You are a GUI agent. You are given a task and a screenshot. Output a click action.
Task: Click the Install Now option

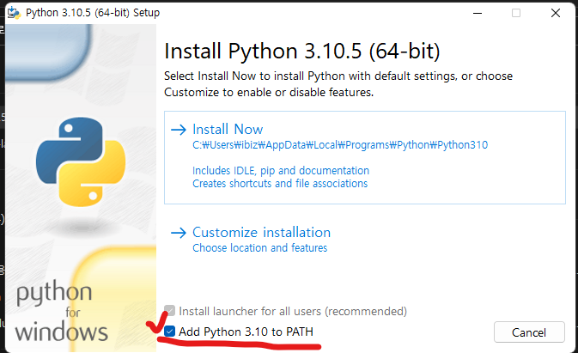[x=364, y=157]
